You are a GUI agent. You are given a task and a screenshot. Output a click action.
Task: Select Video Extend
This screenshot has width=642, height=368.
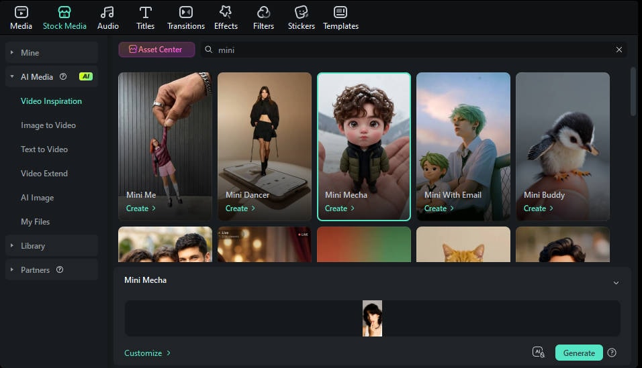[44, 174]
